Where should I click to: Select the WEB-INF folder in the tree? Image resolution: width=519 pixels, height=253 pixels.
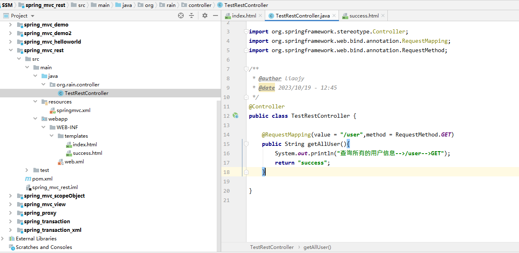[67, 128]
